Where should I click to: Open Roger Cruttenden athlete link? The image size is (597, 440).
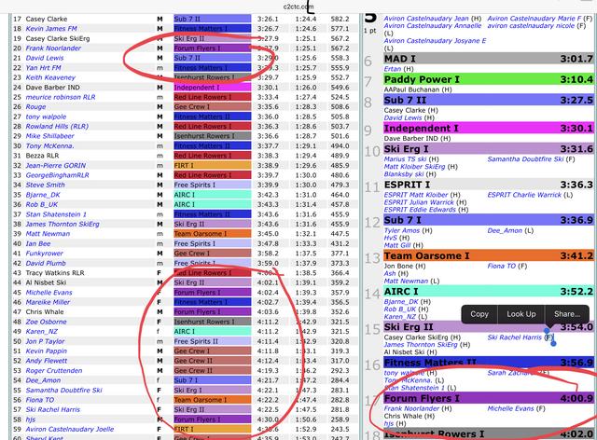click(x=54, y=371)
